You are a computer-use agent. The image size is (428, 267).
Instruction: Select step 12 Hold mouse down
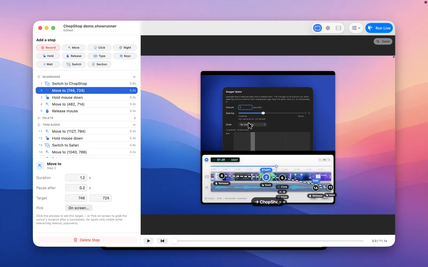pos(87,138)
